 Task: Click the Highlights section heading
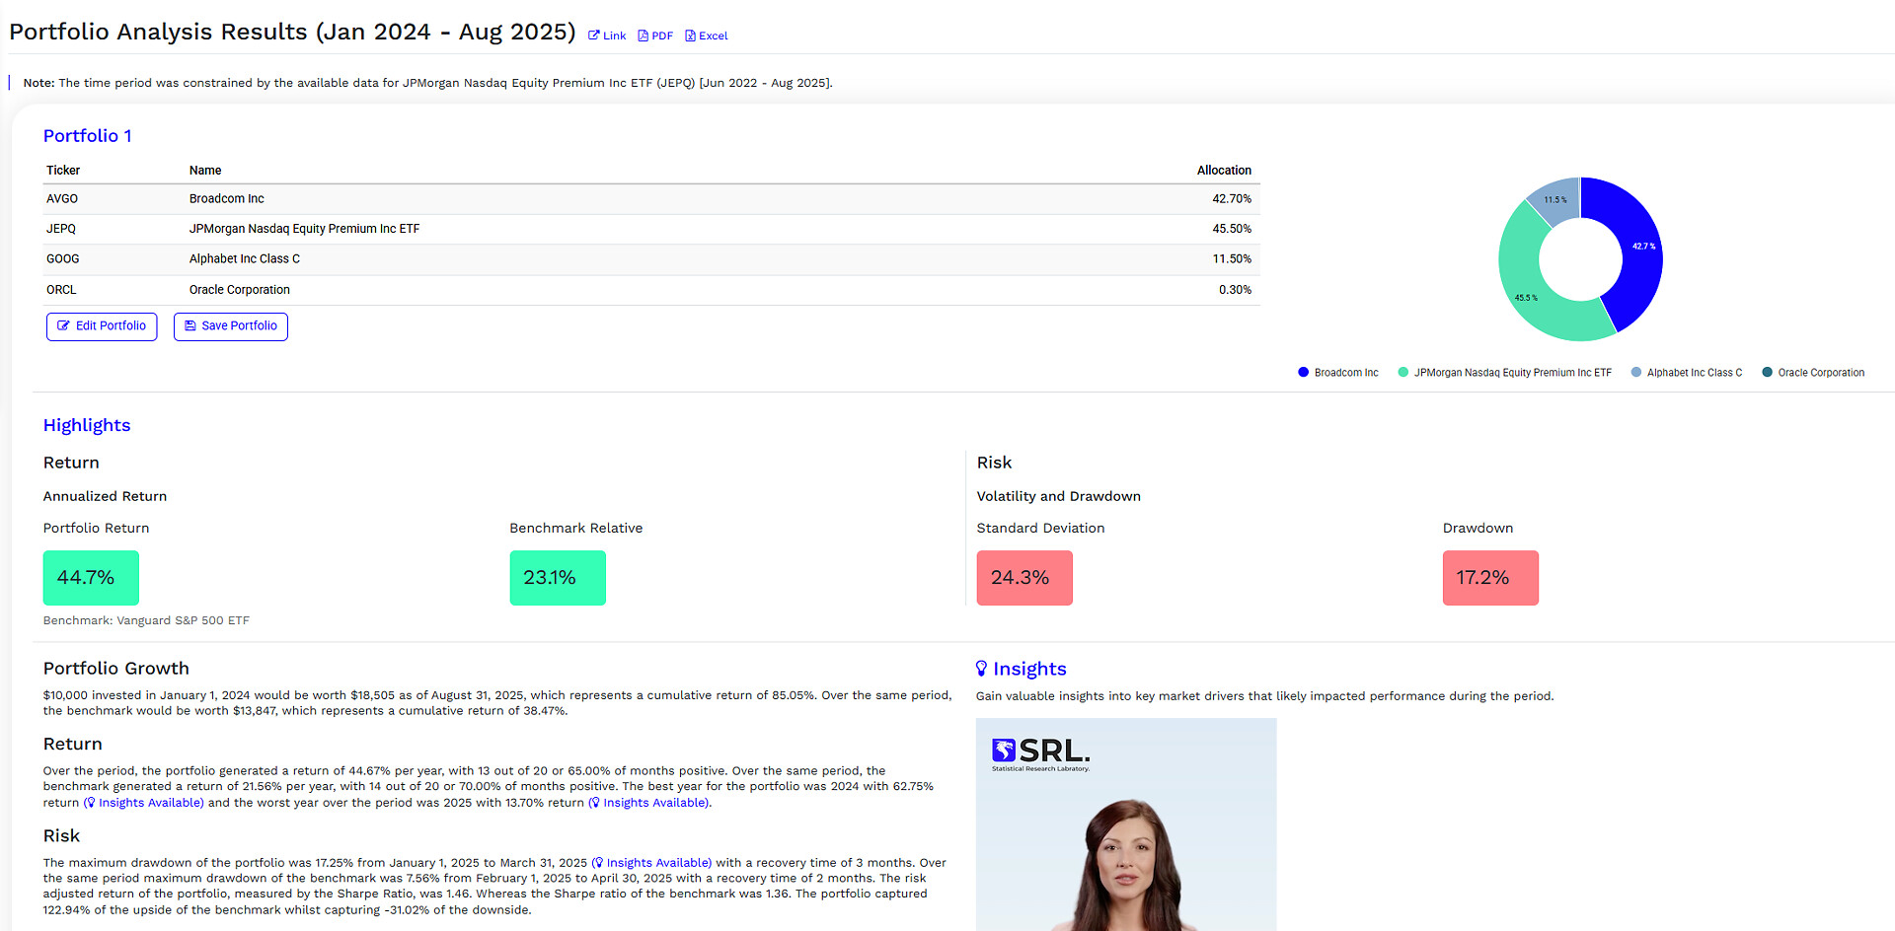point(87,426)
